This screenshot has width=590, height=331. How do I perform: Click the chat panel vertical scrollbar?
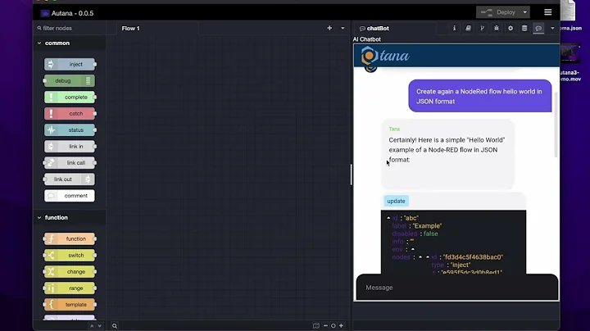[556, 125]
